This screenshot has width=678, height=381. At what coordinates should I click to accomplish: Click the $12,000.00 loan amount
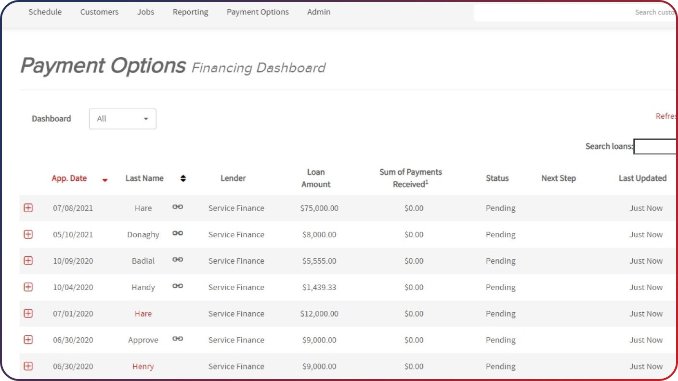click(319, 314)
